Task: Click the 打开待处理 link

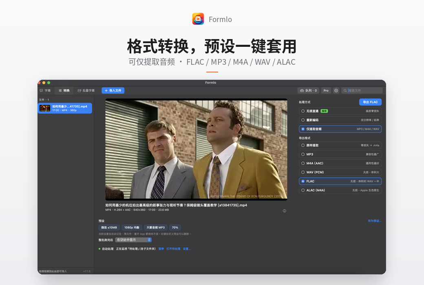Action: [173, 249]
